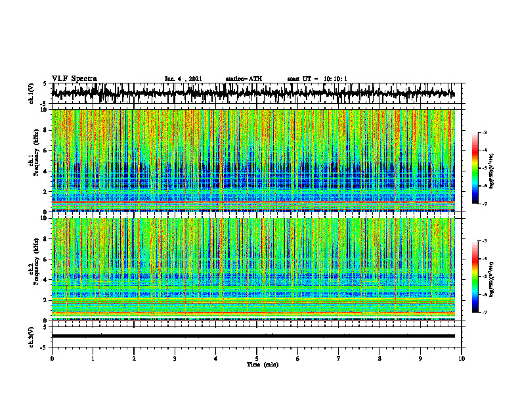The width and height of the screenshot is (520, 402).
Task: Click the "VLF Spectra" plot title
Action: [74, 79]
